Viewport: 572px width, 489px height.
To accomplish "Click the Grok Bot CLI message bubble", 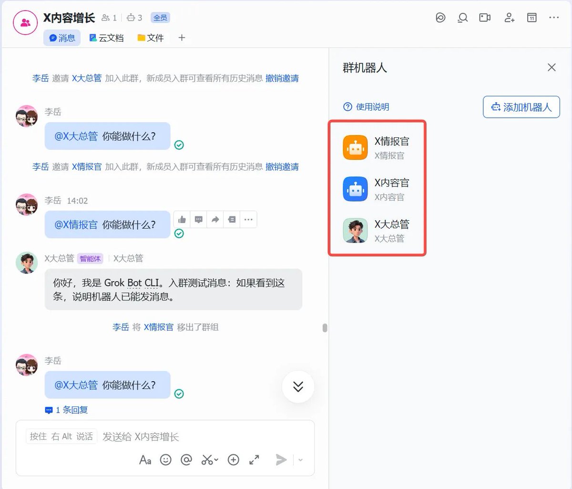I will click(174, 289).
